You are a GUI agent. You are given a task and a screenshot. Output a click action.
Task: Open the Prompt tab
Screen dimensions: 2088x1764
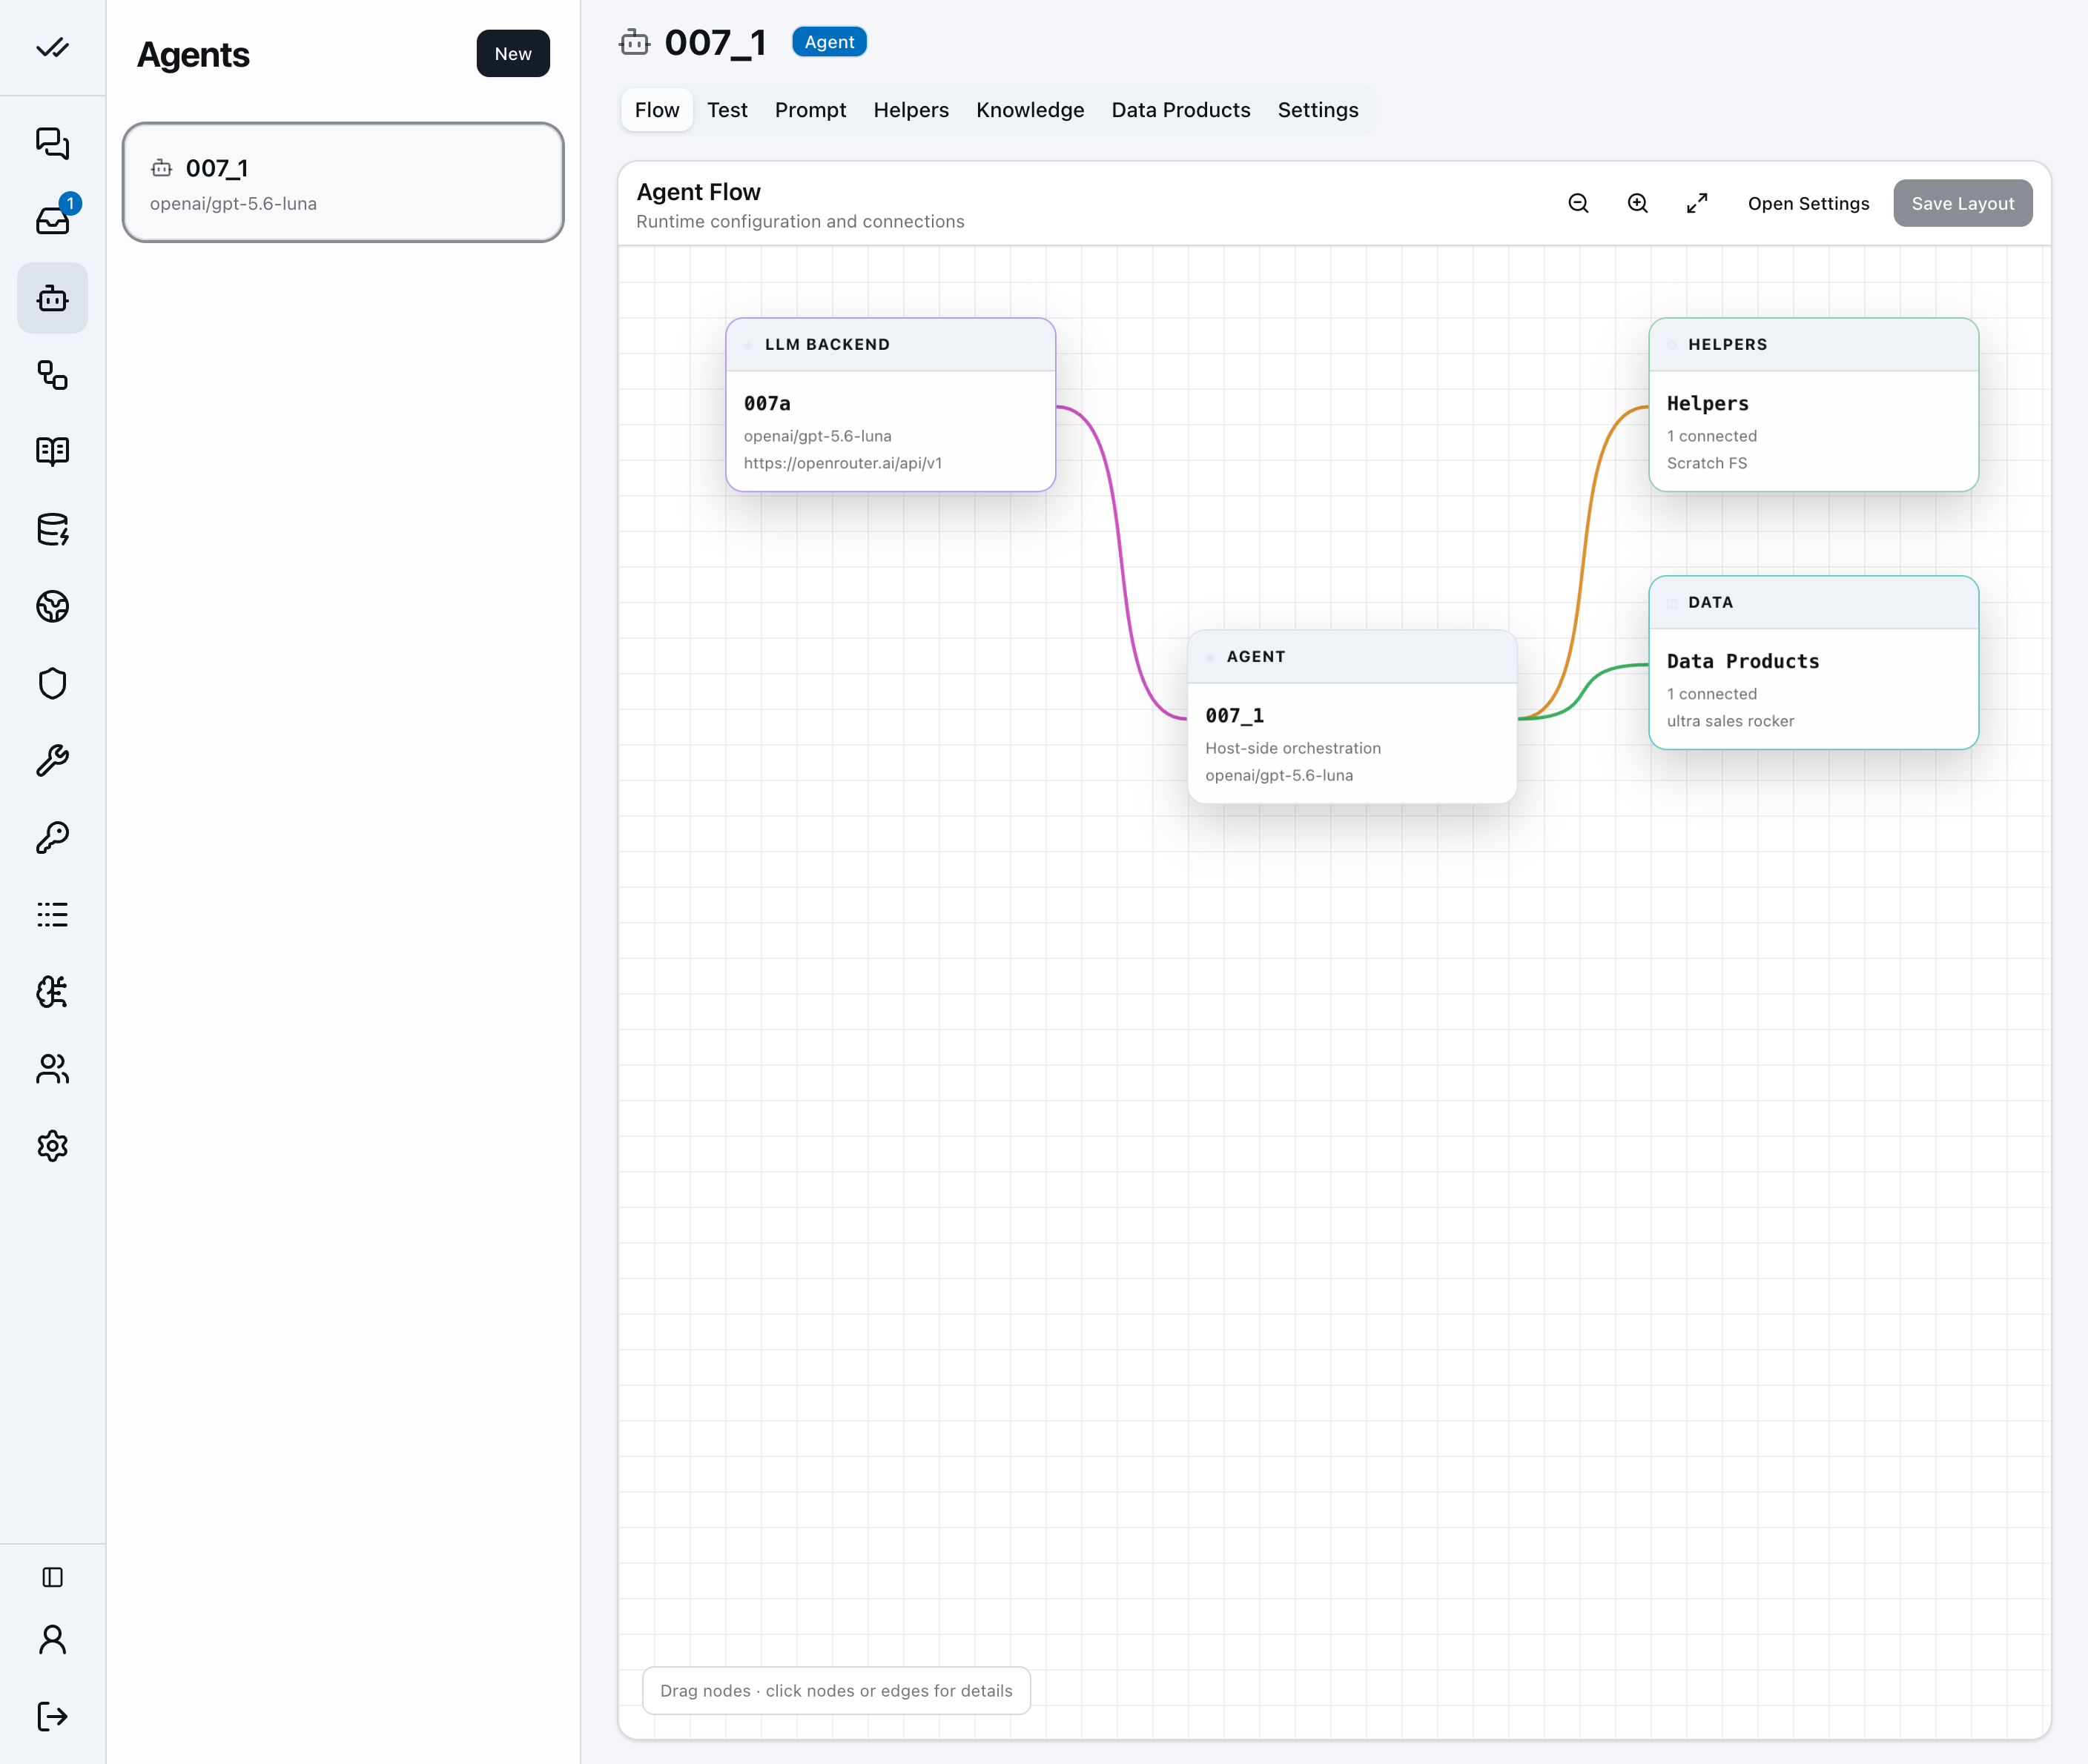(810, 110)
